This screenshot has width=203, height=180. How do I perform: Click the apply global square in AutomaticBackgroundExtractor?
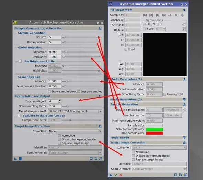[20, 158]
